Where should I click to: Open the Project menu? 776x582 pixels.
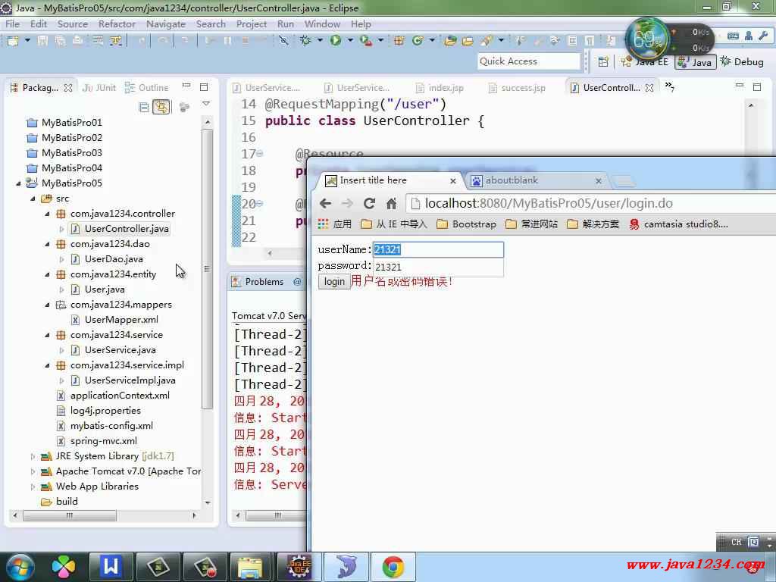(252, 23)
